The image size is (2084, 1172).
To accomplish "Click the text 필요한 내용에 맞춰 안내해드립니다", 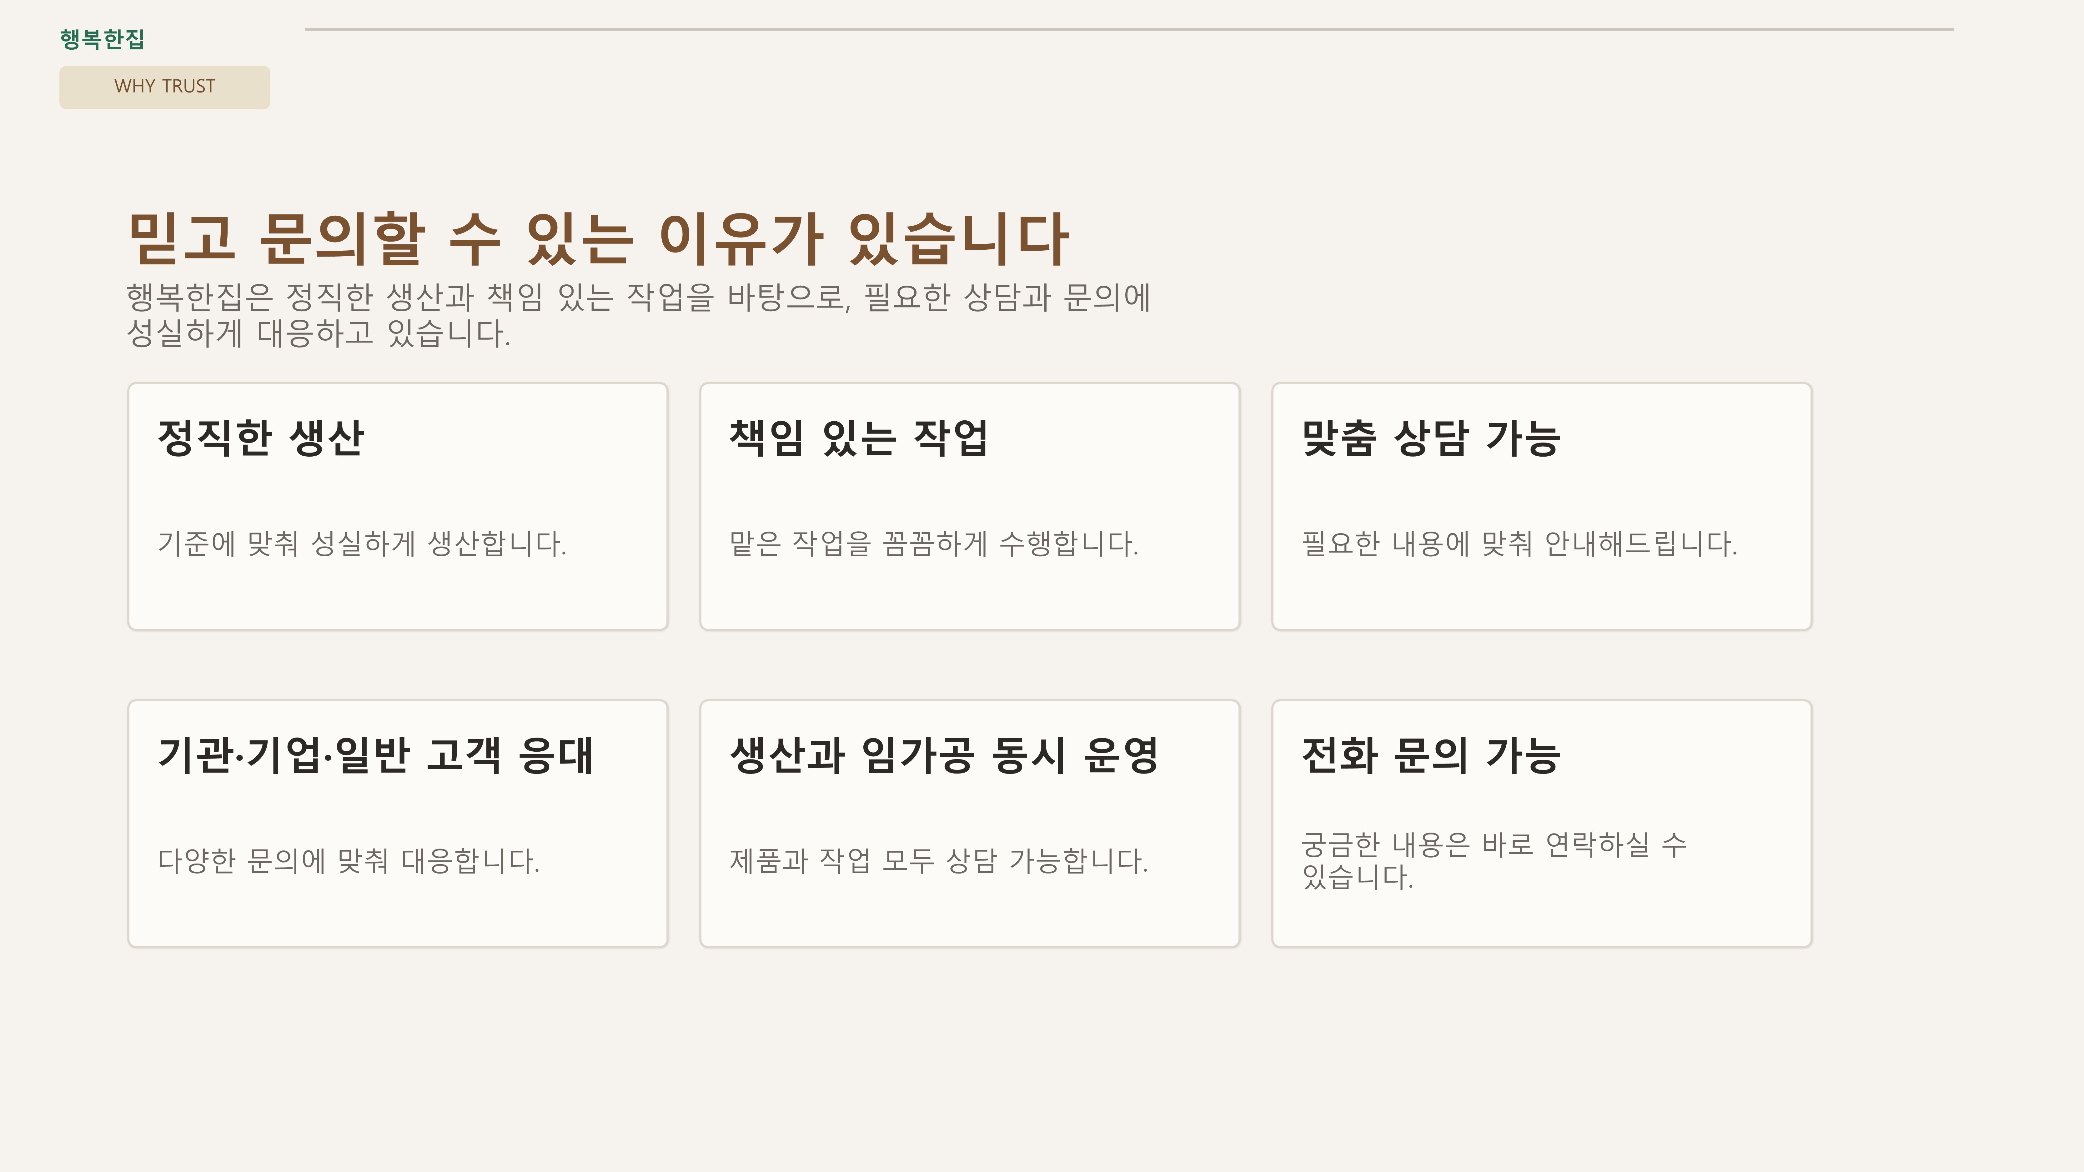I will coord(1519,543).
